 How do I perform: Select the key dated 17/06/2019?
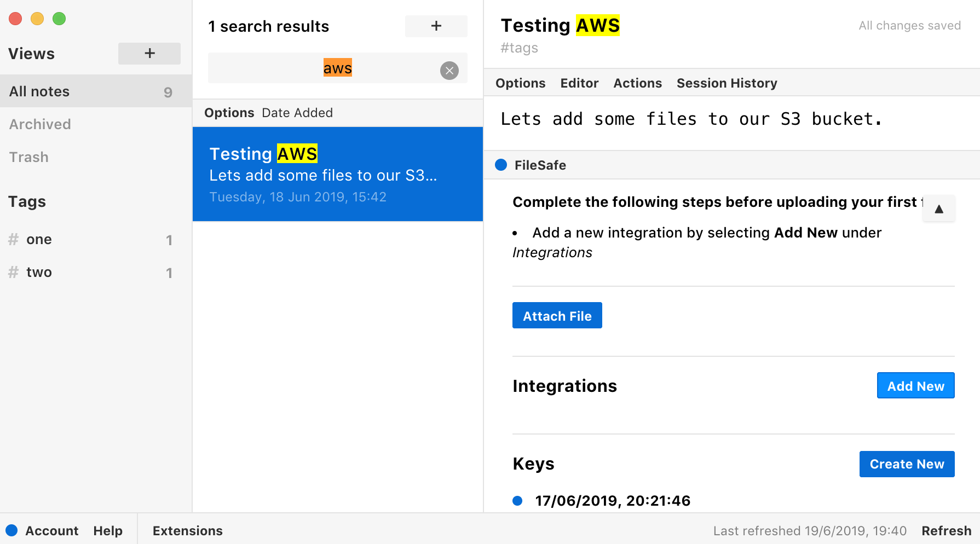(612, 501)
